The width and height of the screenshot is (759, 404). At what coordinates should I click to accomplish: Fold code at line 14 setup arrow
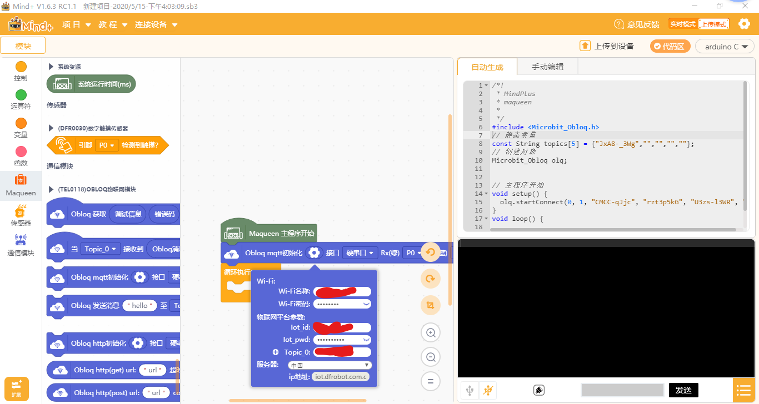point(486,194)
